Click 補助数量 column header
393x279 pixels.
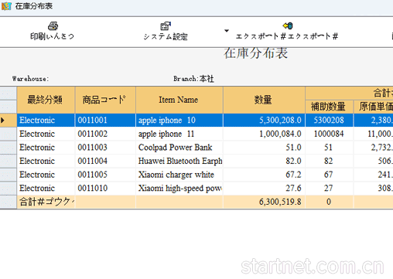[329, 107]
